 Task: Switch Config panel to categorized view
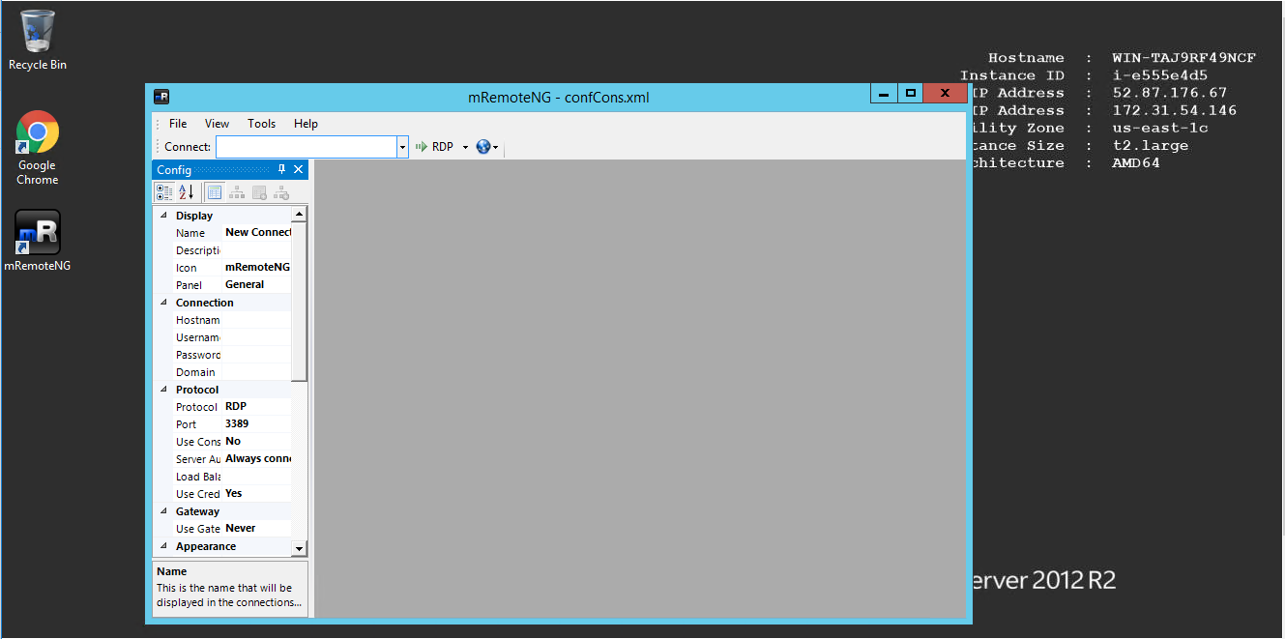pos(163,191)
